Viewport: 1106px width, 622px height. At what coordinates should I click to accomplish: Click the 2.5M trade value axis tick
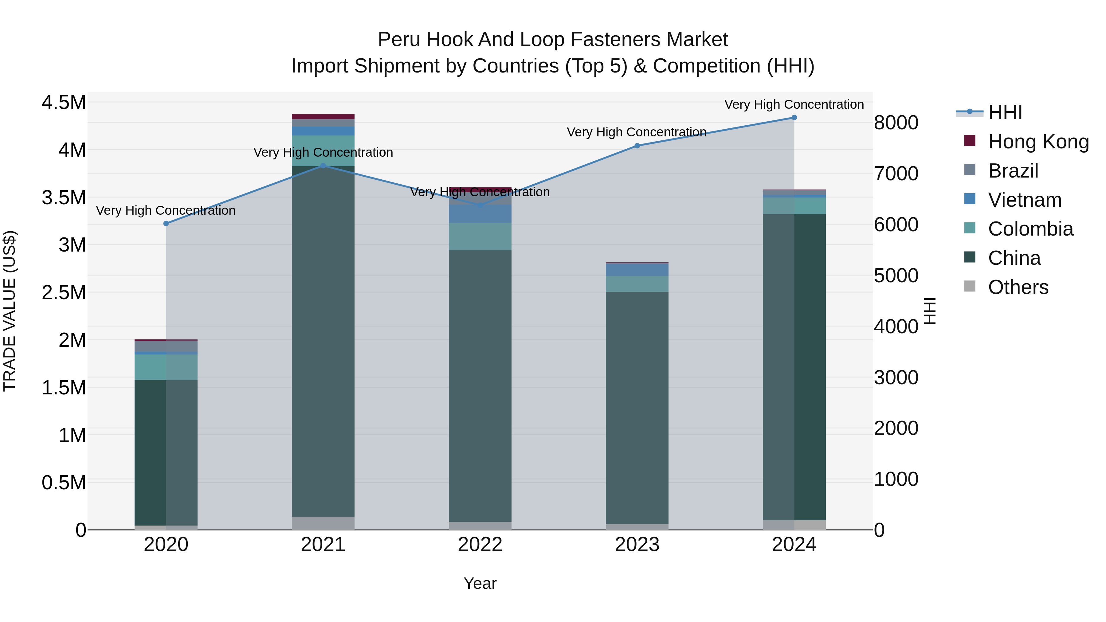[x=64, y=293]
